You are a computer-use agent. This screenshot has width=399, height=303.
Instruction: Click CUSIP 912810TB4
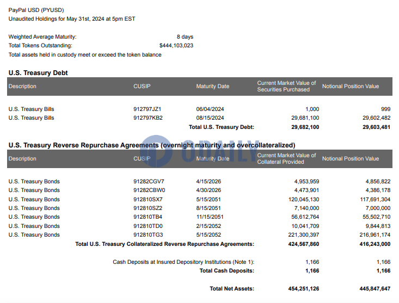pos(148,217)
